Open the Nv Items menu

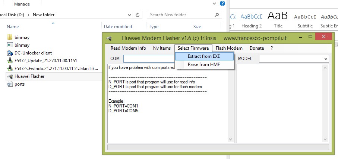click(162, 48)
